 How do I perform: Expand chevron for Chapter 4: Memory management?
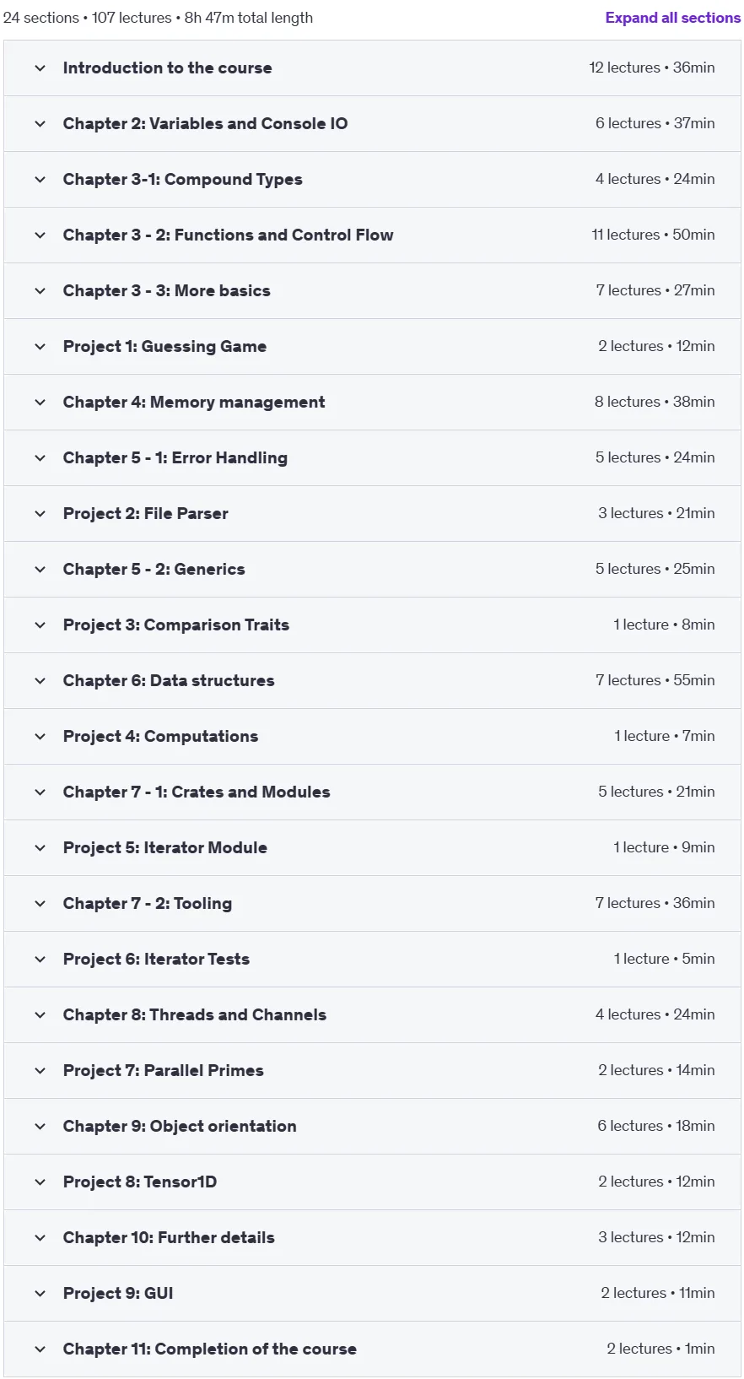click(x=40, y=403)
